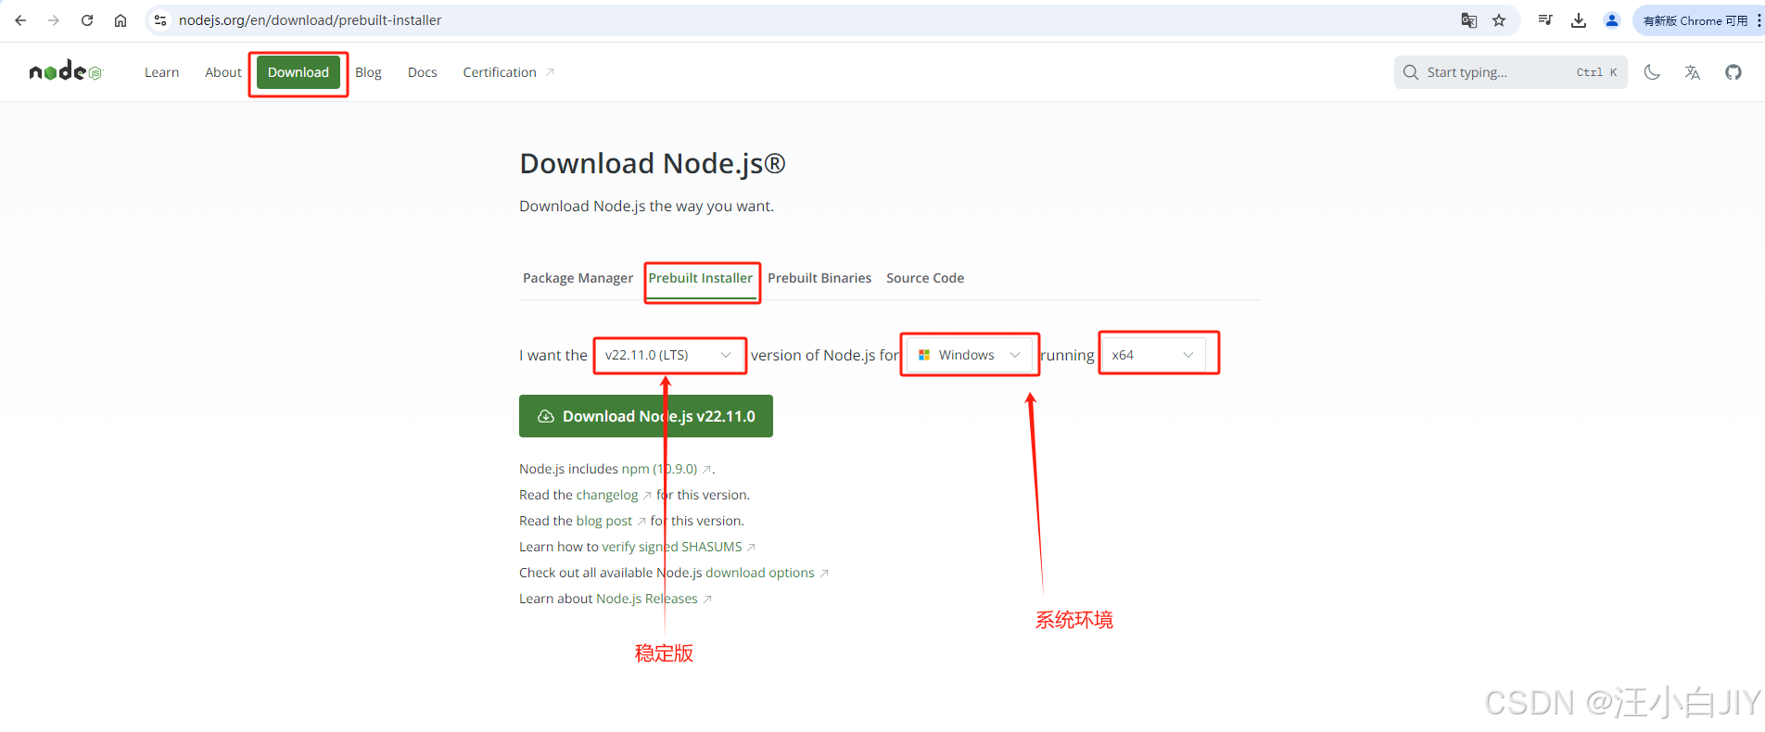Screen dimensions: 1765x732
Task: Switch to the Source Code tab
Action: tap(925, 278)
